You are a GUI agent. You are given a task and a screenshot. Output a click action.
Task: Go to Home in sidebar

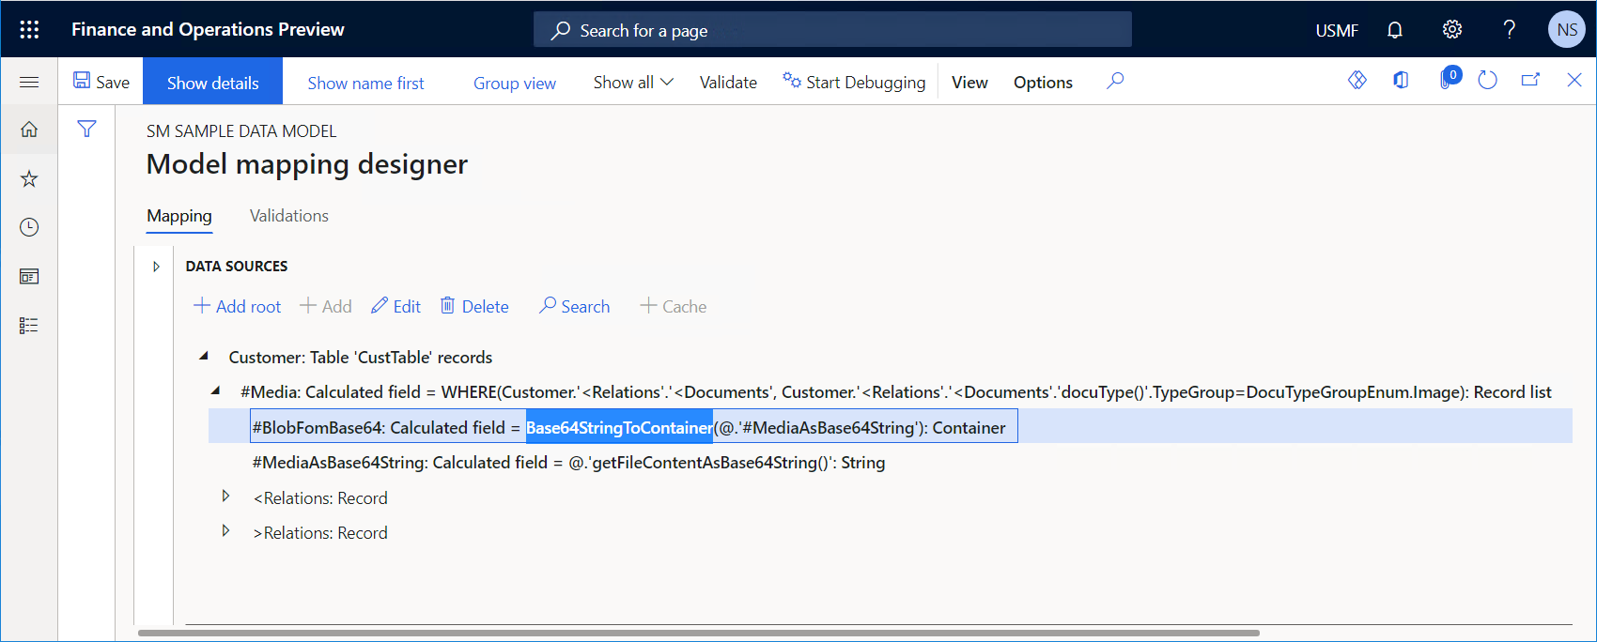click(29, 130)
